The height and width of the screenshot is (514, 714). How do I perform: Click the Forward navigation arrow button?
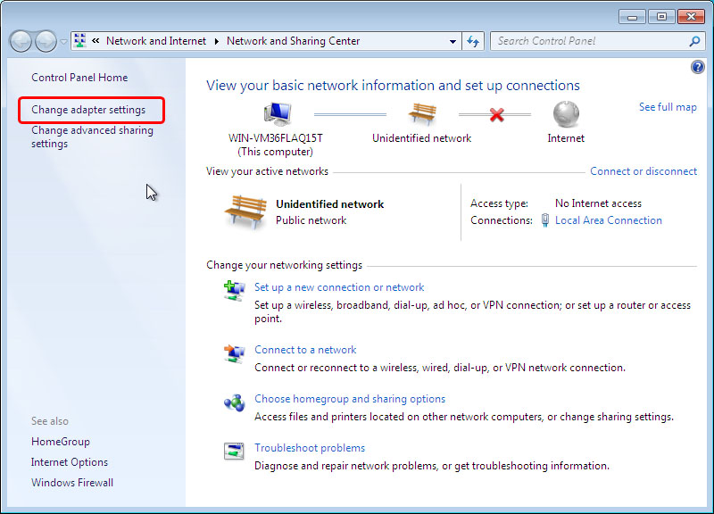click(x=46, y=41)
